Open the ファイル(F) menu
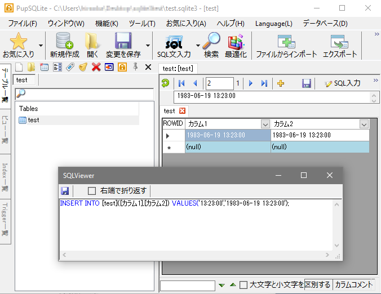 [x=23, y=24]
